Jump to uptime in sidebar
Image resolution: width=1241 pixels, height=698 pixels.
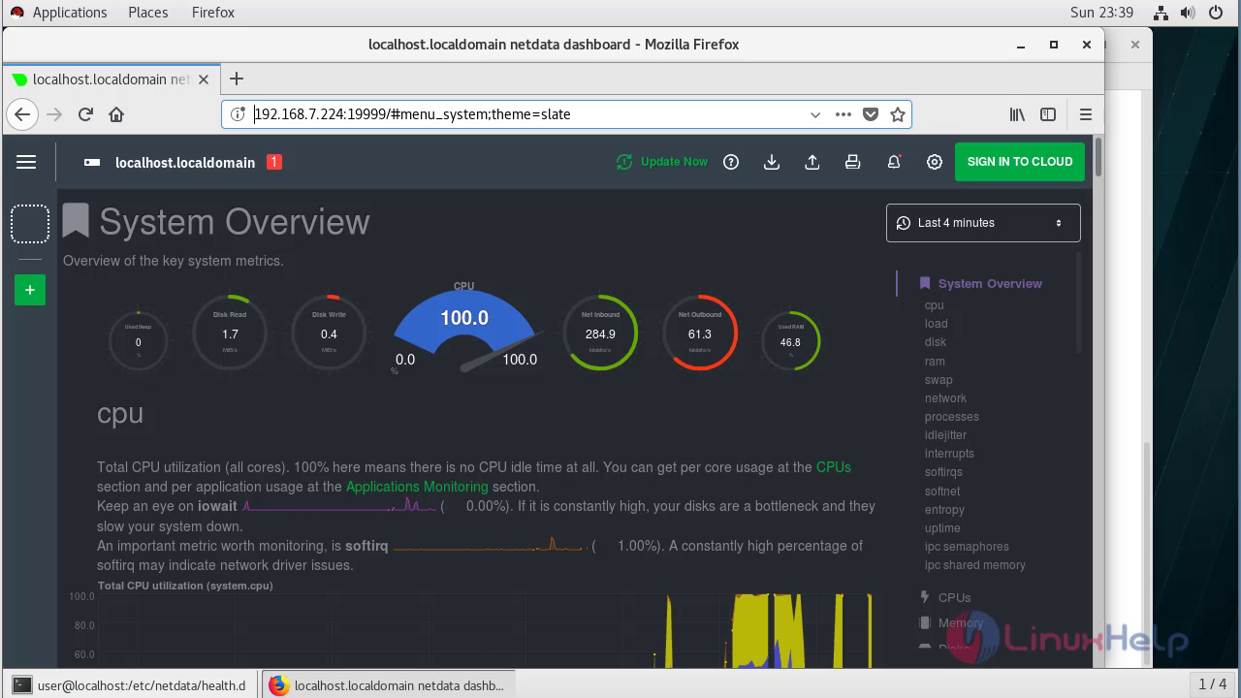[942, 528]
